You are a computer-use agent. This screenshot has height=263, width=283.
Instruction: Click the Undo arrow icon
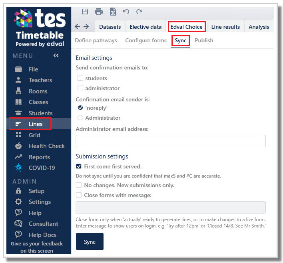pyautogui.click(x=126, y=12)
